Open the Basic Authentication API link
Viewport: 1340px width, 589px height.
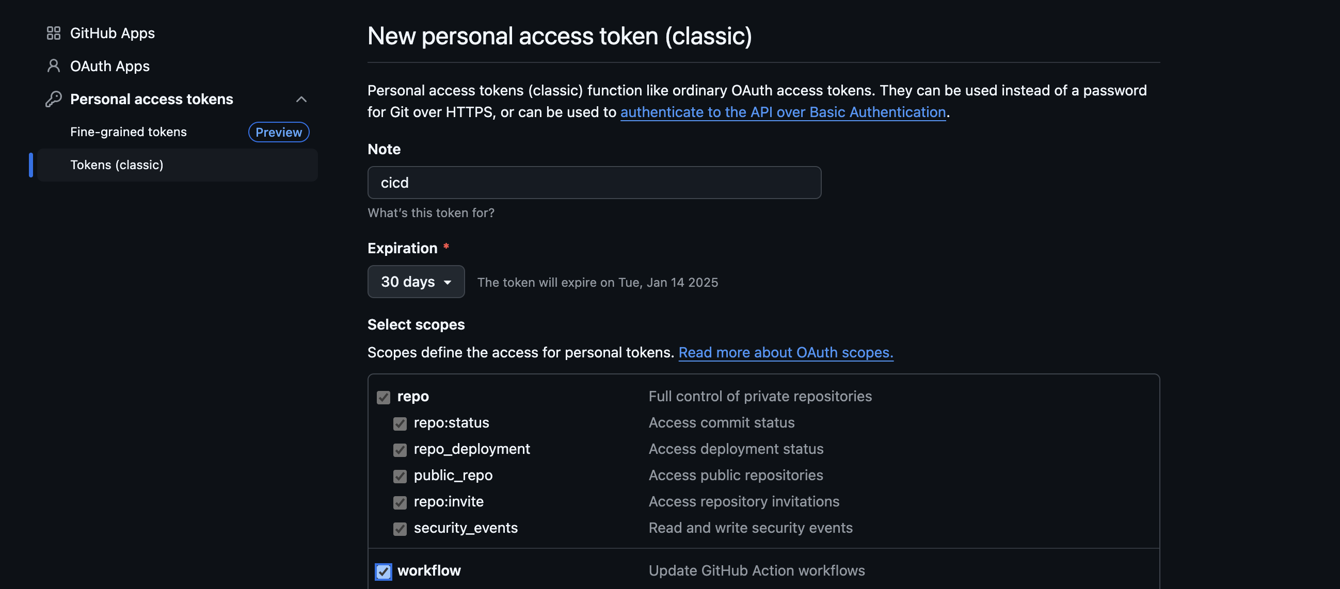tap(783, 112)
